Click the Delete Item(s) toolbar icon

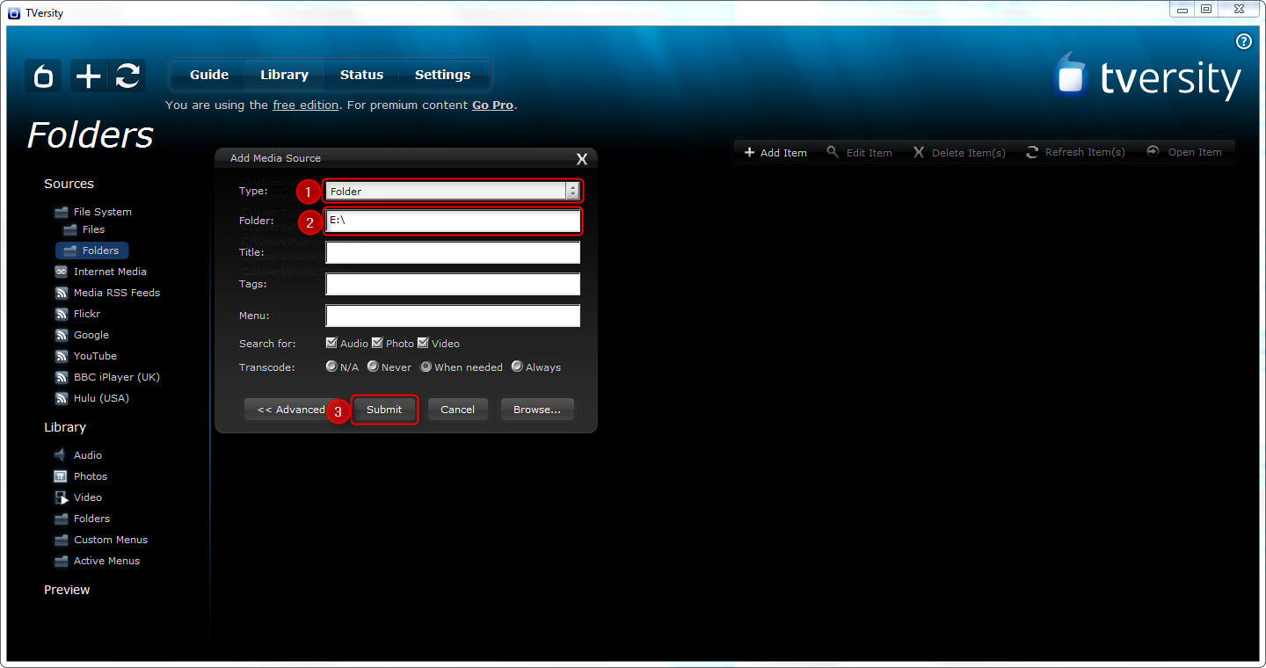(959, 152)
